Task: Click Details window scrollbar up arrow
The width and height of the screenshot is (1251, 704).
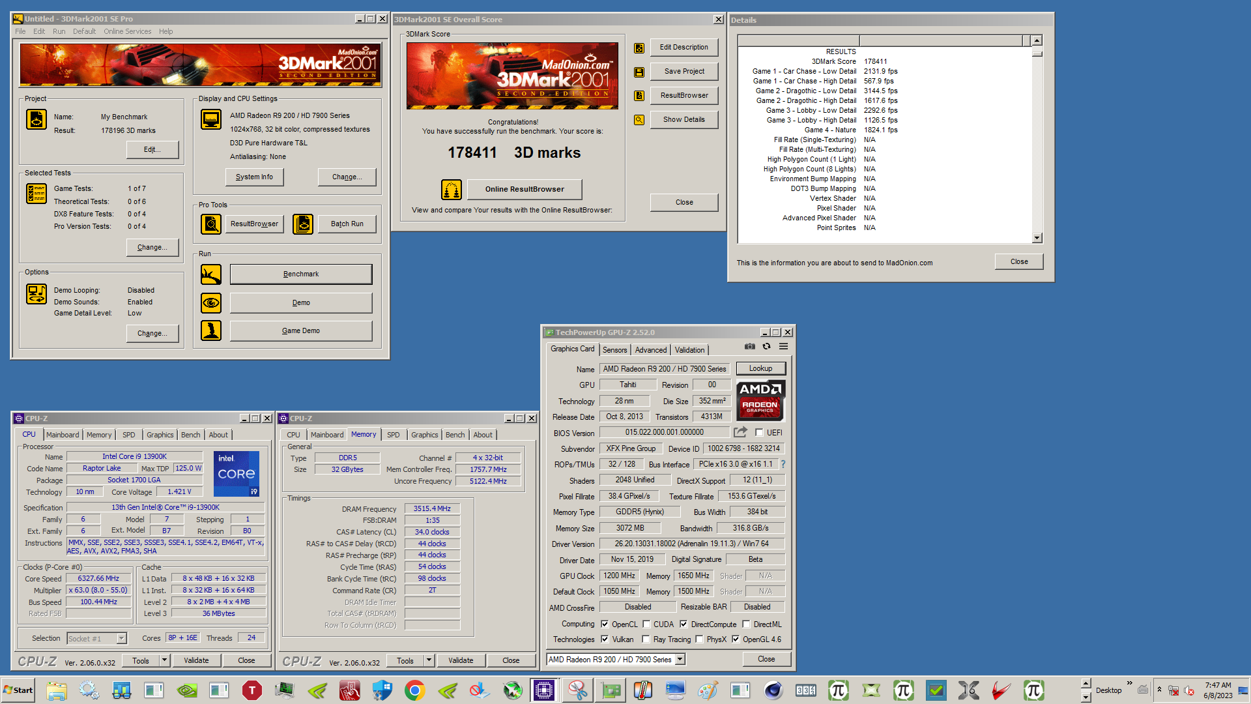Action: (x=1037, y=40)
